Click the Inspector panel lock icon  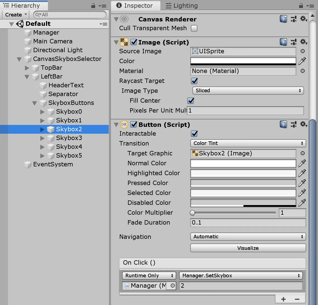pos(301,5)
